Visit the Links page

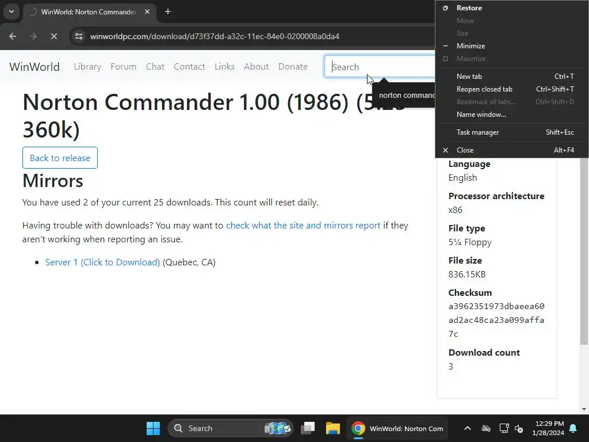[225, 67]
